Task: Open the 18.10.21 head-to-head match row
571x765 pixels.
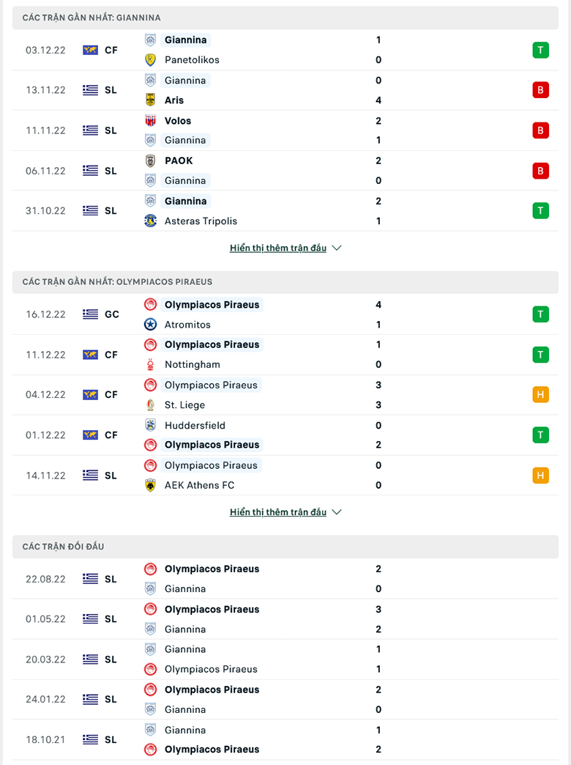Action: (285, 739)
